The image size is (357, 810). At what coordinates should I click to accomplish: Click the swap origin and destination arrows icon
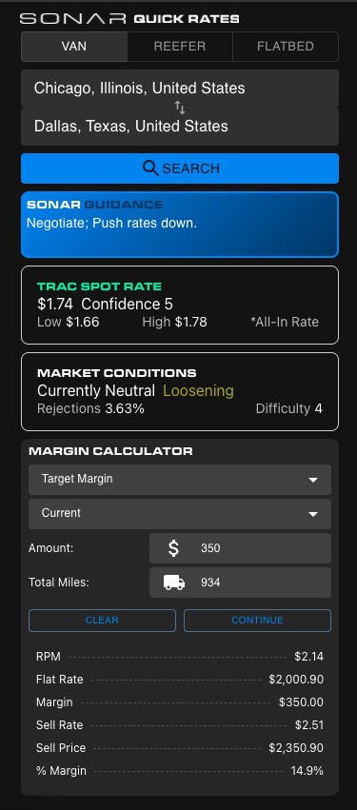[x=179, y=108]
